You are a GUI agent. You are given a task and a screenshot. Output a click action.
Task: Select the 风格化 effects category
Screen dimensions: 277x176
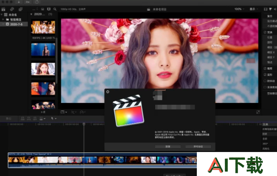click(x=266, y=149)
